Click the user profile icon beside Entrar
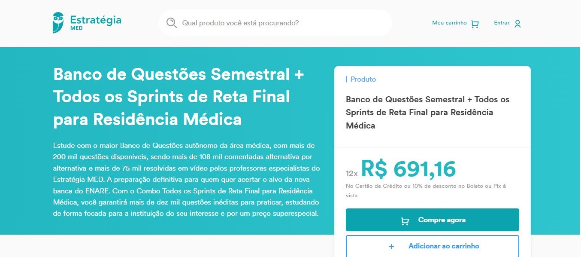 [x=517, y=24]
